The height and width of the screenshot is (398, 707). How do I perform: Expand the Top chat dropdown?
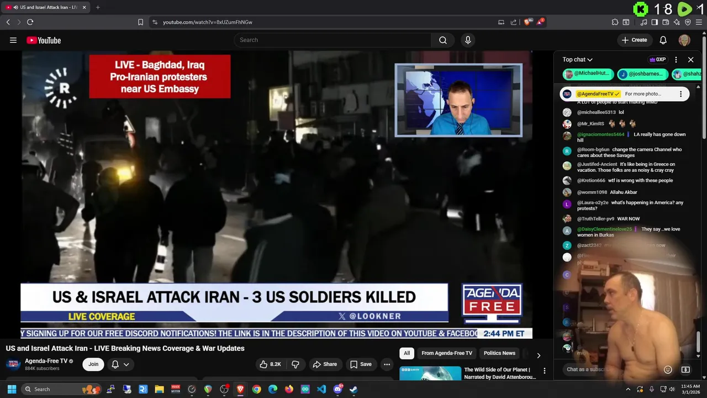tap(577, 60)
